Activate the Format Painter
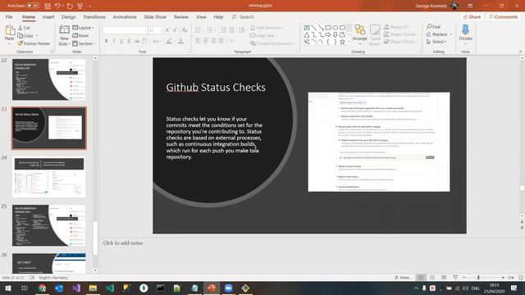Image resolution: width=525 pixels, height=295 pixels. 34,43
